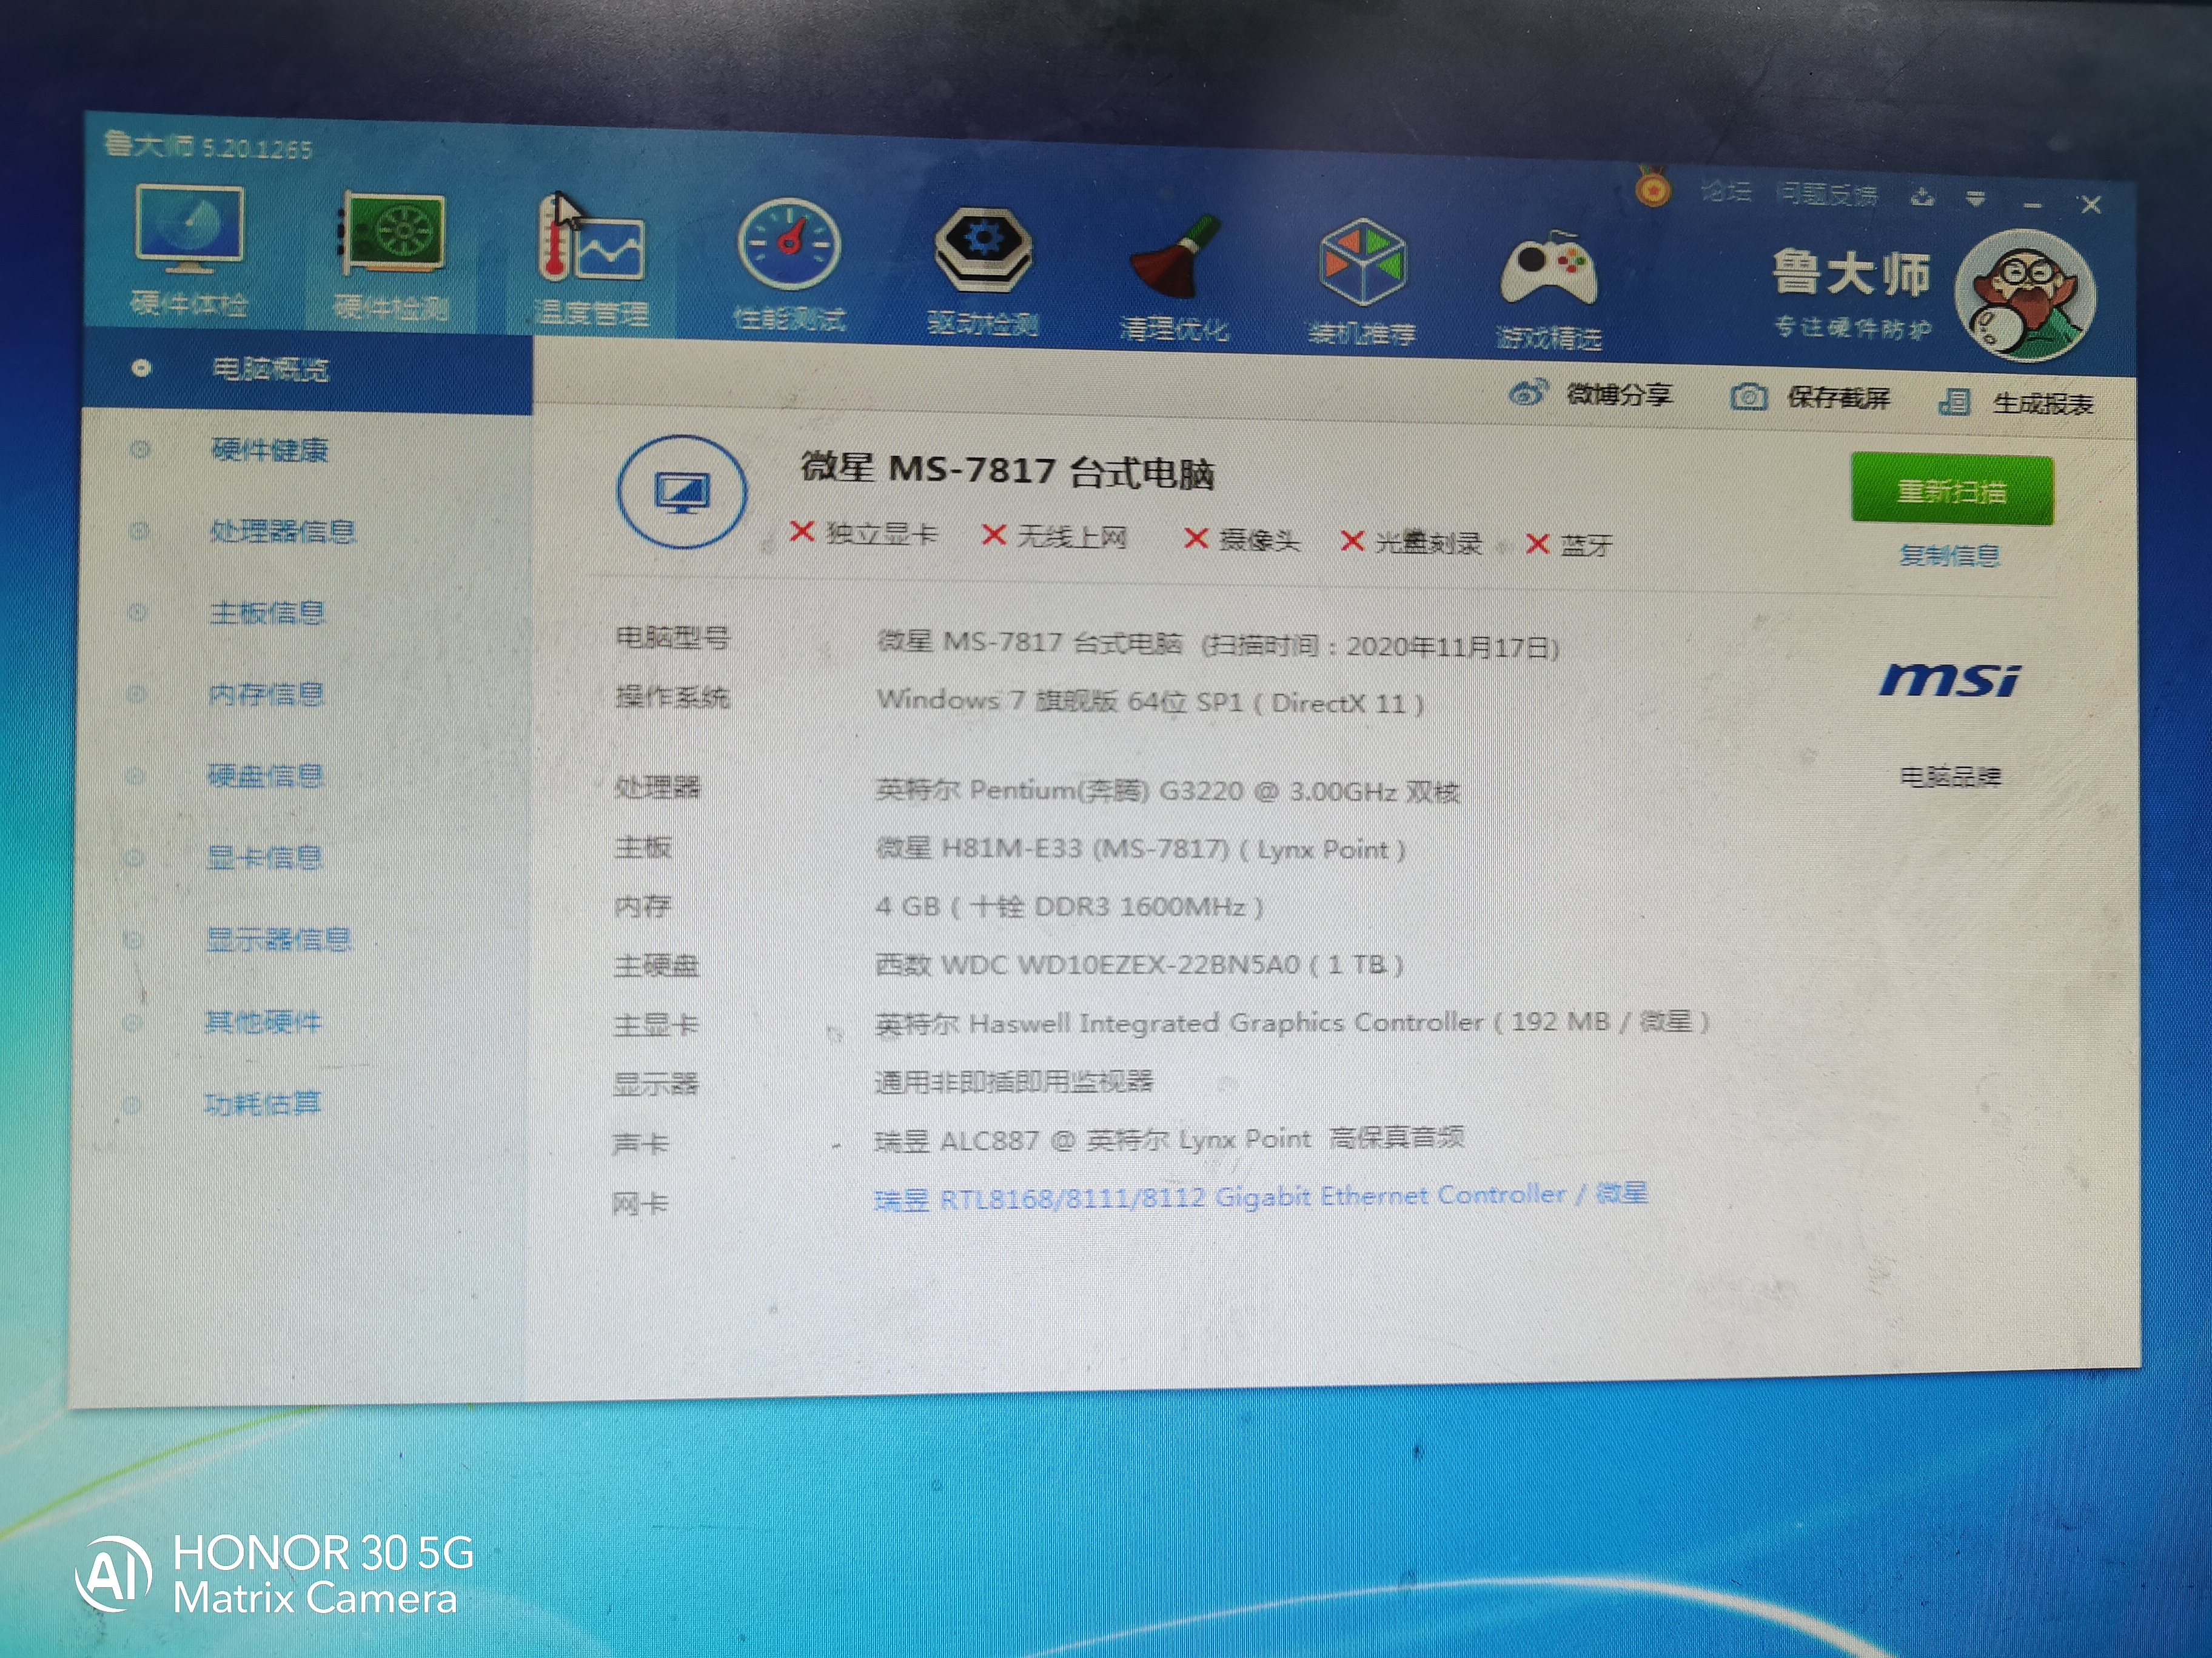Screen dimensions: 2212x1658
Task: Open 游戏精选 gamepad icon
Action: [x=1549, y=290]
